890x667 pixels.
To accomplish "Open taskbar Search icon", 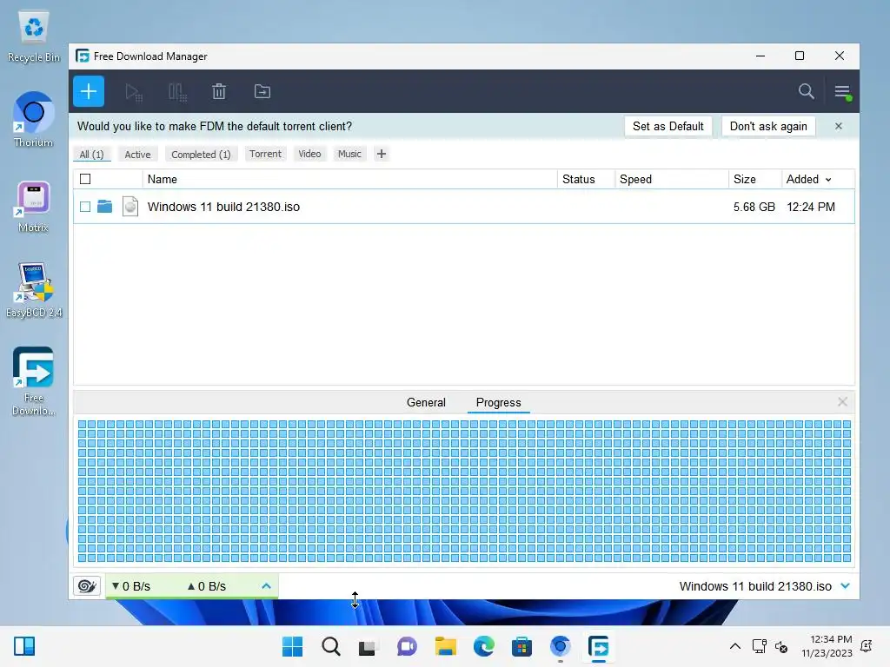I will point(331,646).
